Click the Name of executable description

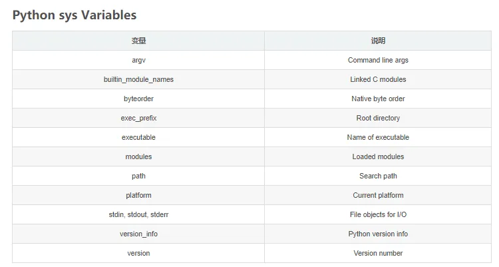click(x=378, y=137)
